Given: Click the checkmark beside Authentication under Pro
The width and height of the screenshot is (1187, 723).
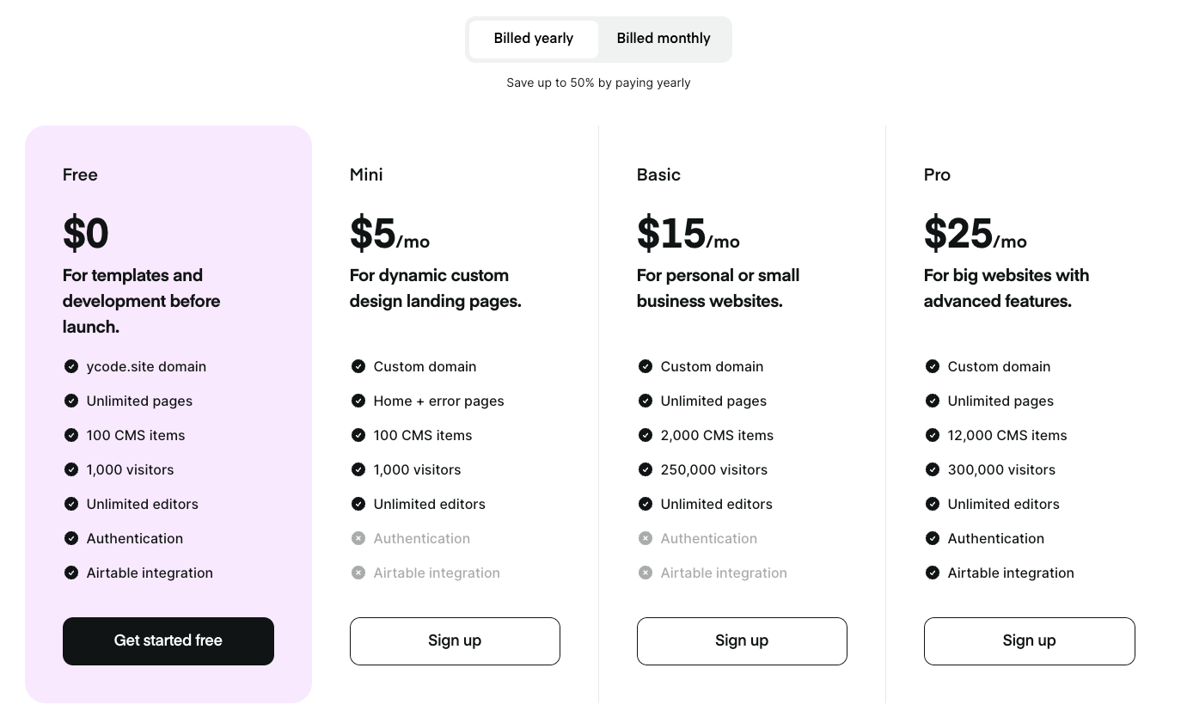Looking at the screenshot, I should pyautogui.click(x=933, y=538).
